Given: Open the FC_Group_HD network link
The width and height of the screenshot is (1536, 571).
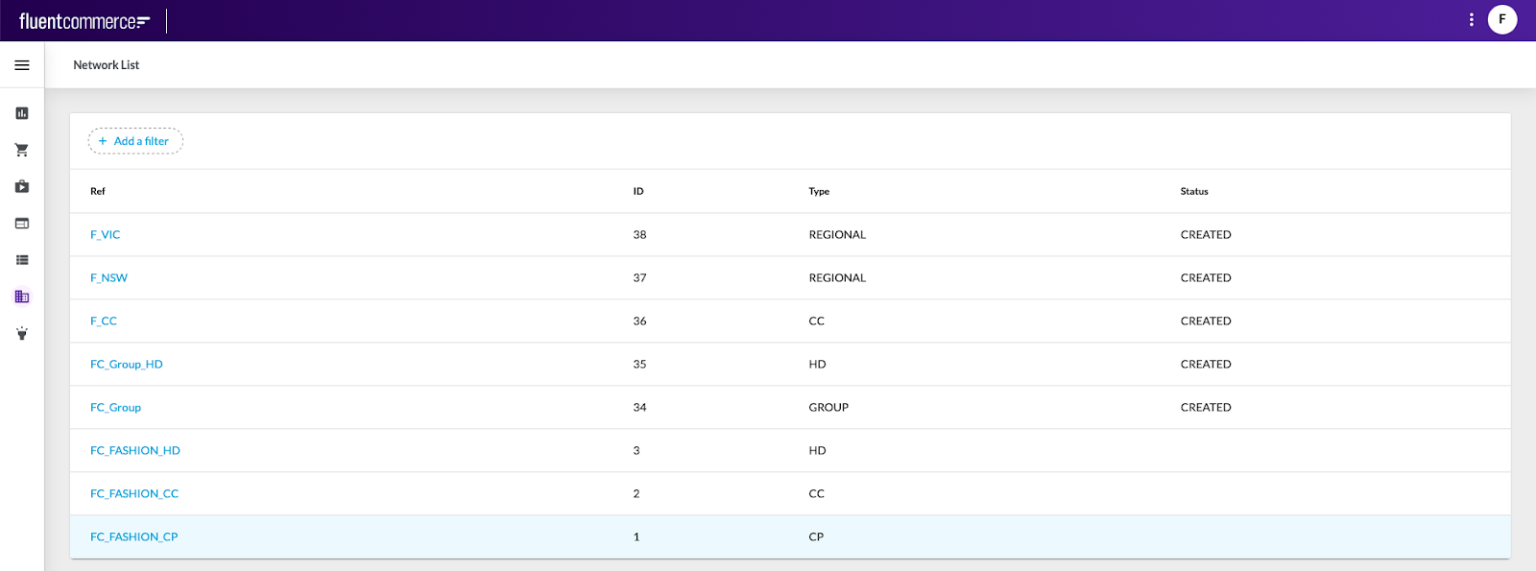Looking at the screenshot, I should pos(127,365).
